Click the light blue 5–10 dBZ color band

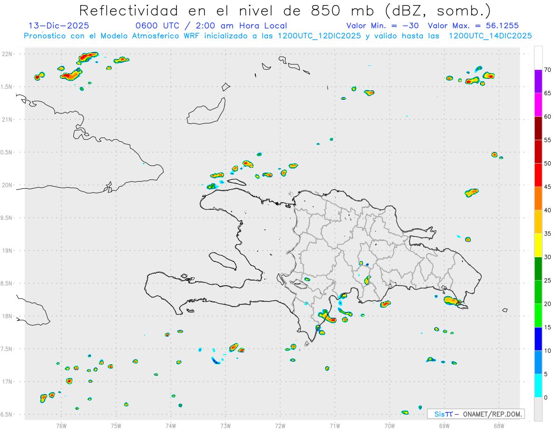[x=538, y=362]
